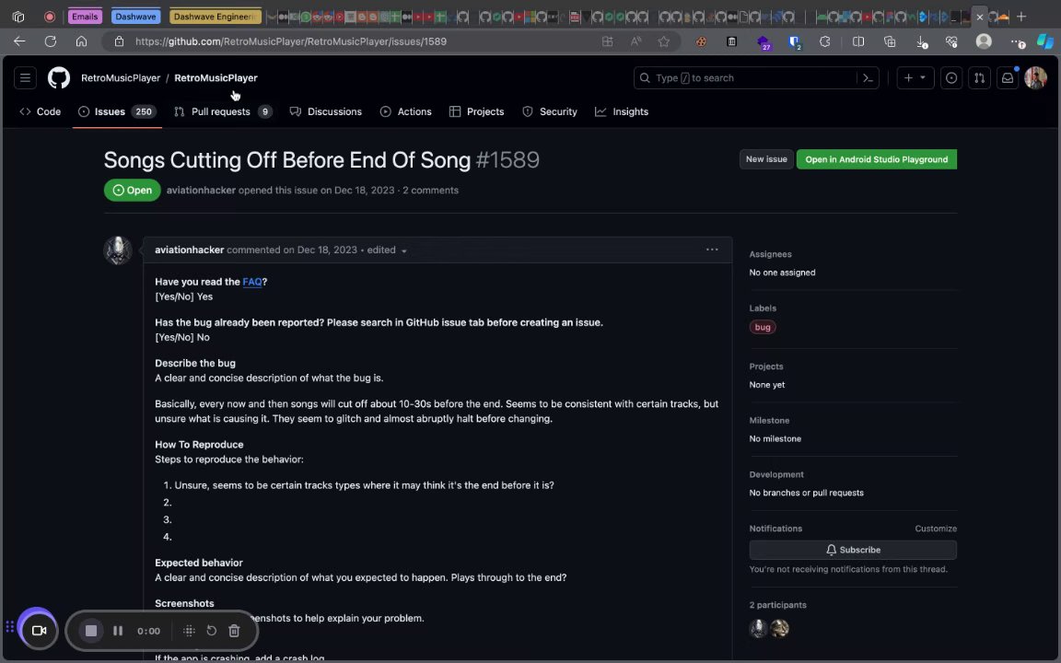Image resolution: width=1061 pixels, height=663 pixels.
Task: Open the Dashwave tab group
Action: [135, 17]
